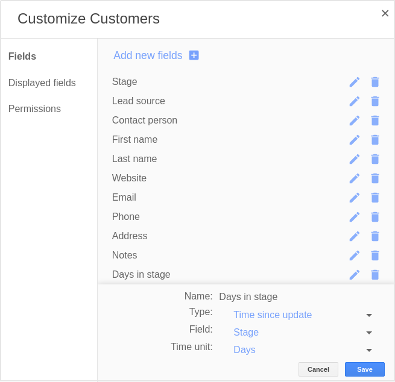Save the Days in stage field settings
The height and width of the screenshot is (382, 395).
coord(364,369)
